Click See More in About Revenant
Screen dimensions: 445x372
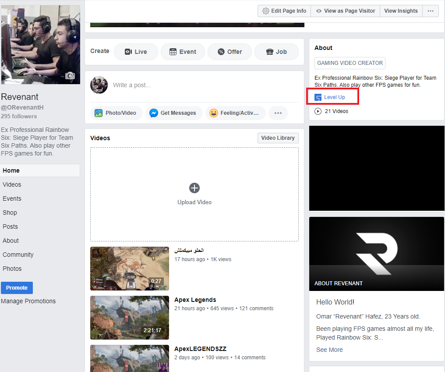pos(329,350)
